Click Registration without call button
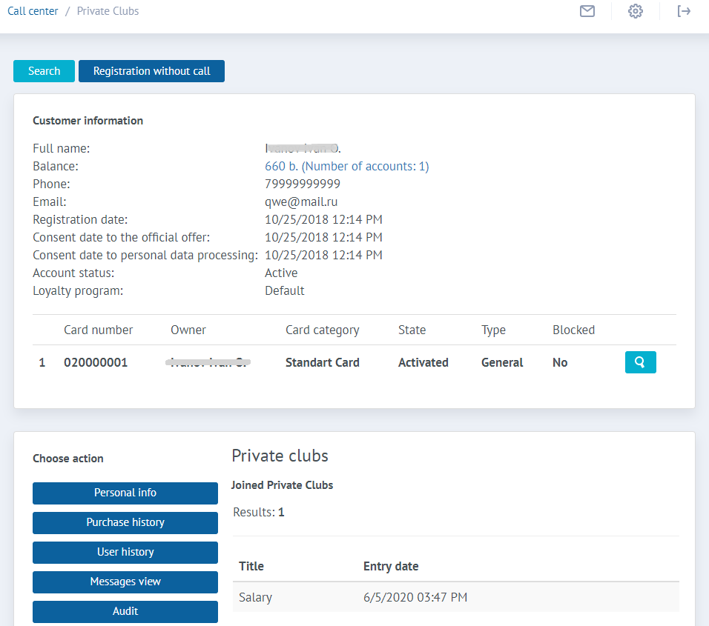 click(151, 71)
